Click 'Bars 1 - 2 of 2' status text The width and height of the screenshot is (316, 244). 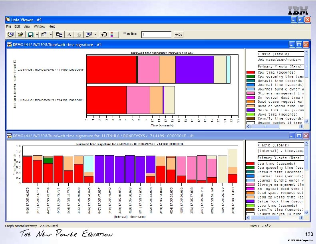pos(260,226)
